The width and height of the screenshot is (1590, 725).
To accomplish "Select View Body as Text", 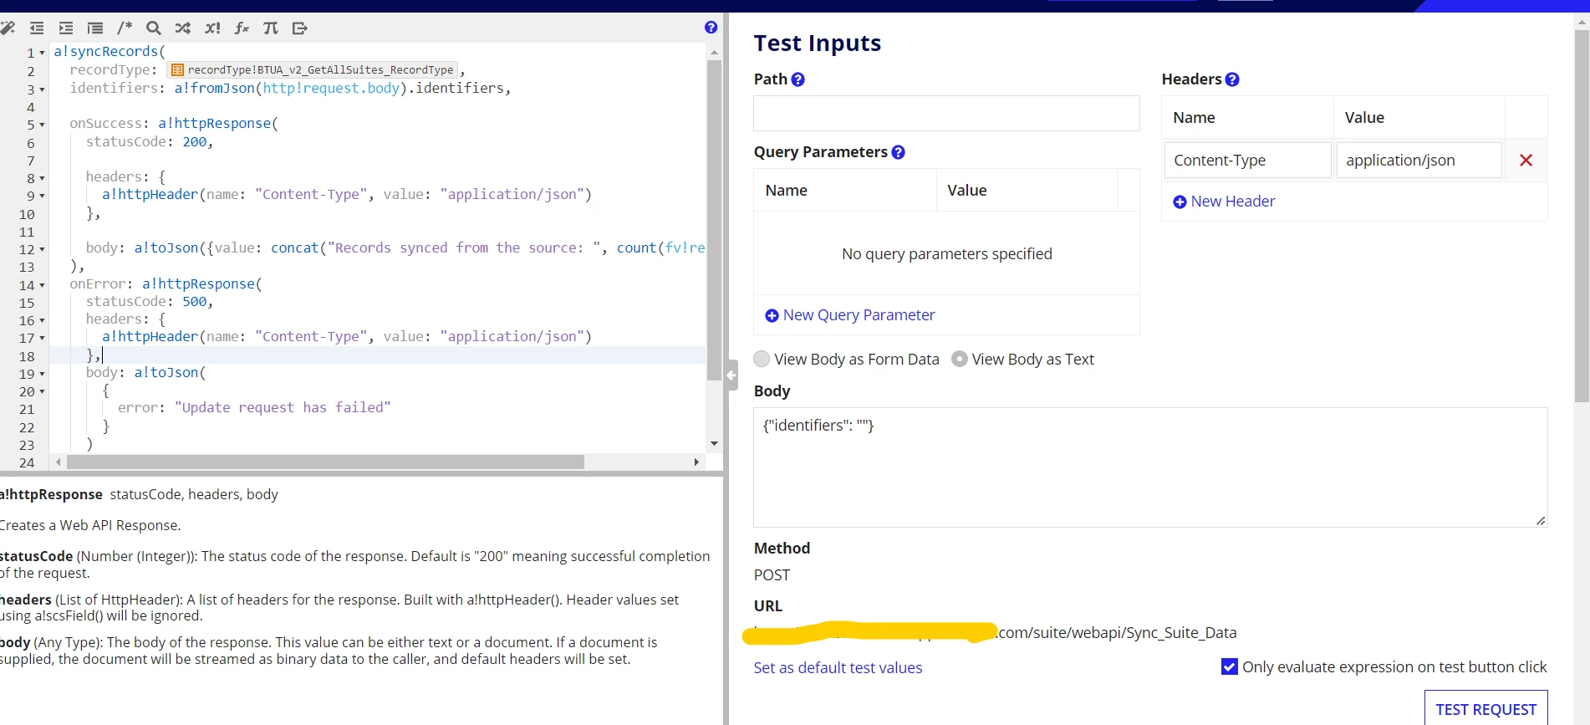I will pyautogui.click(x=960, y=359).
